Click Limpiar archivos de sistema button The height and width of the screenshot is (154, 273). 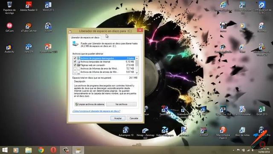[x=90, y=104]
